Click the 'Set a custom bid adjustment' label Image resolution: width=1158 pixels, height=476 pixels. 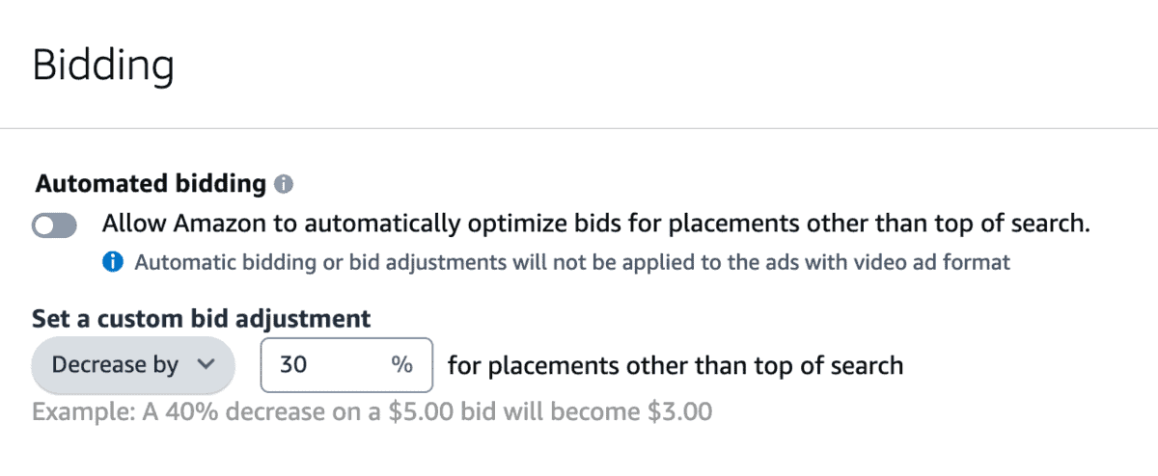[x=202, y=319]
